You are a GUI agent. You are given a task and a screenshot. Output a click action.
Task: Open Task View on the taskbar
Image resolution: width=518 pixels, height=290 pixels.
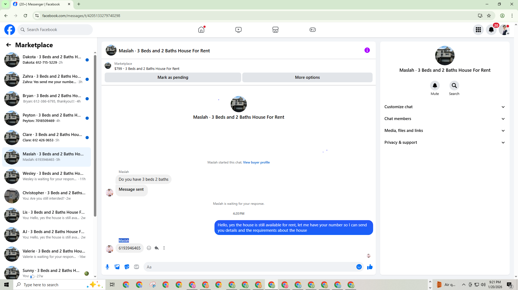(112, 285)
